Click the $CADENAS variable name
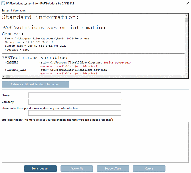 click(x=11, y=62)
